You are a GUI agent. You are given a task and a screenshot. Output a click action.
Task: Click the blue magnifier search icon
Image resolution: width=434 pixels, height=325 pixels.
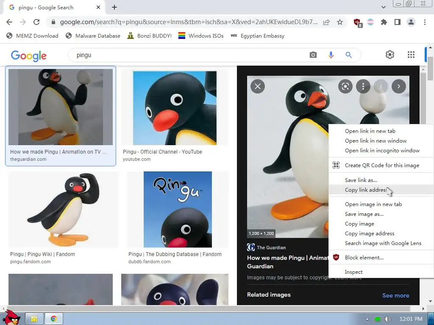point(348,55)
